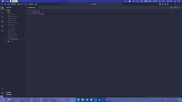
Task: Click the VS Code icon in taskbar
Action: click(95, 100)
